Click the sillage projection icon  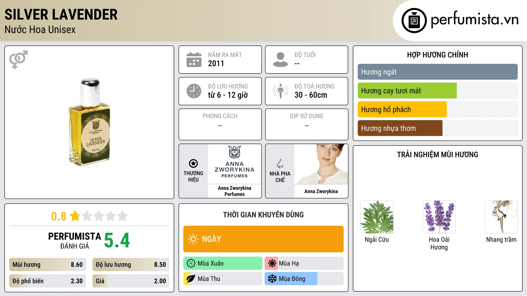pos(280,91)
